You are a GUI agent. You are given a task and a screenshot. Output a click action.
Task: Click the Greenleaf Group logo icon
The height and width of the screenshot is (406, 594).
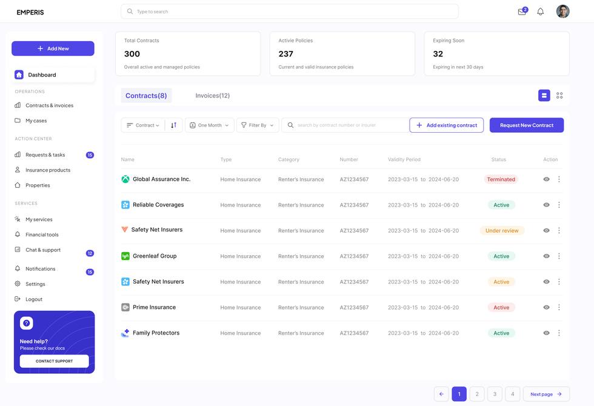(125, 256)
